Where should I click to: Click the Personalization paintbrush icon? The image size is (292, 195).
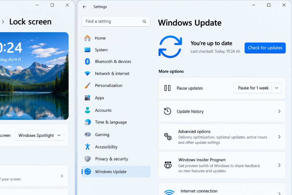point(87,85)
